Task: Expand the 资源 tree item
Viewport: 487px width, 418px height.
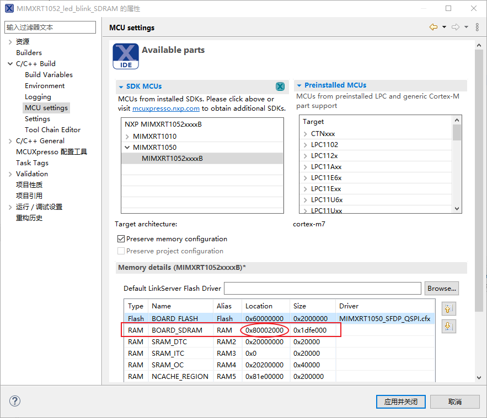Action: coord(10,42)
